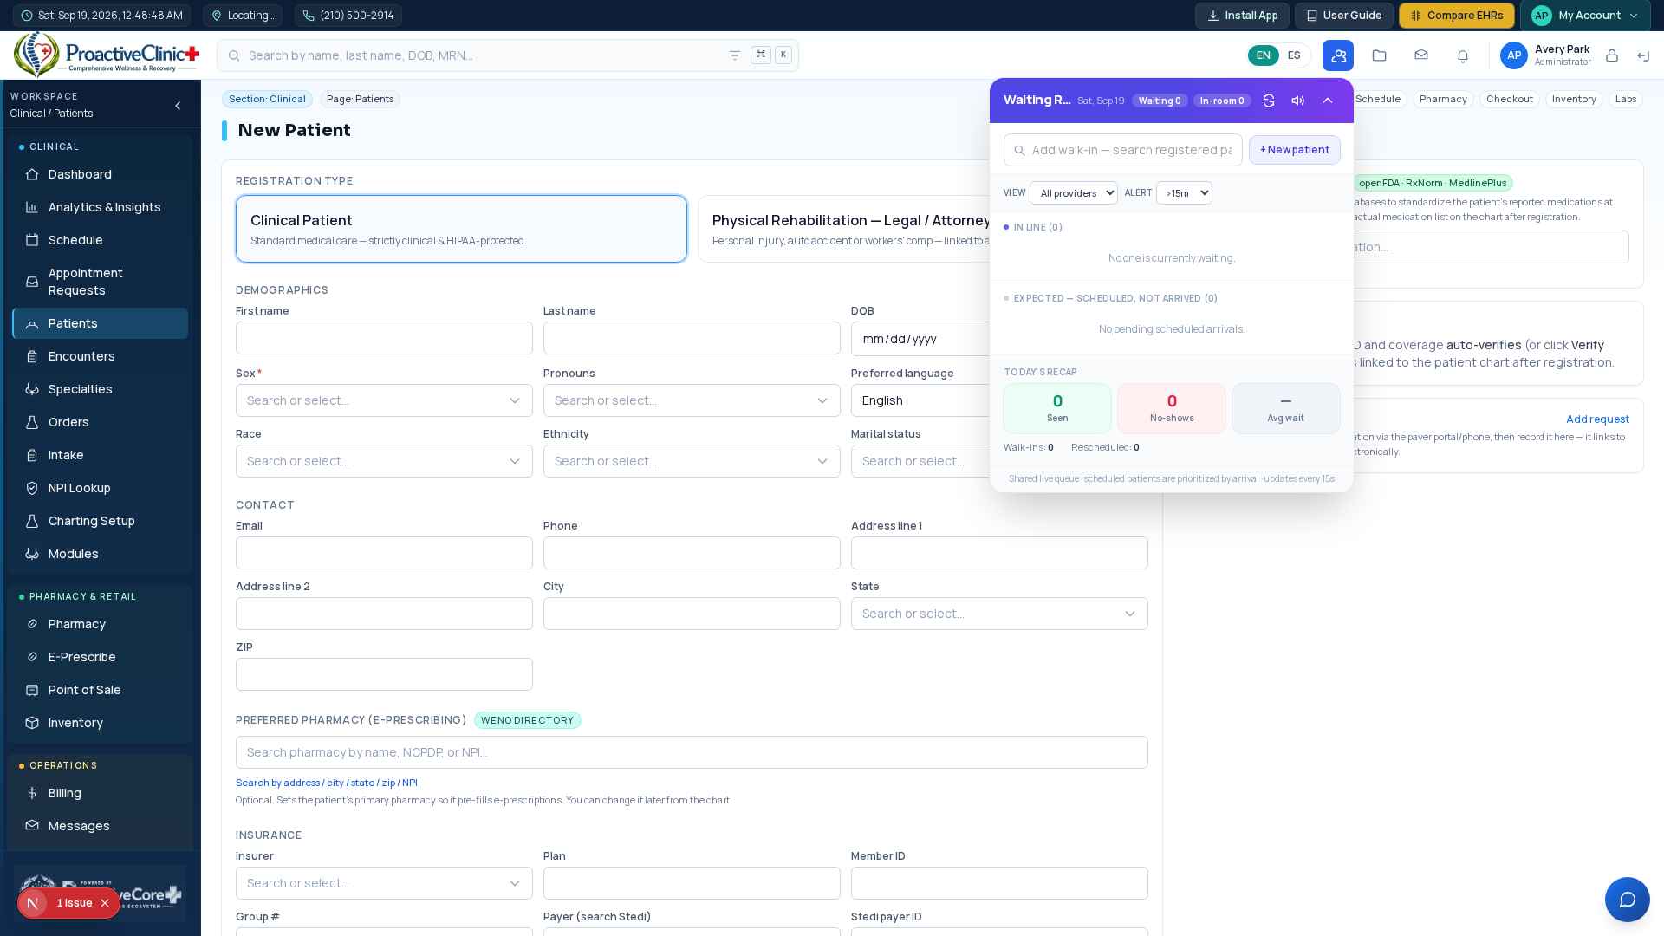The image size is (1664, 936).
Task: Refresh the waiting room queue
Action: coord(1269,101)
